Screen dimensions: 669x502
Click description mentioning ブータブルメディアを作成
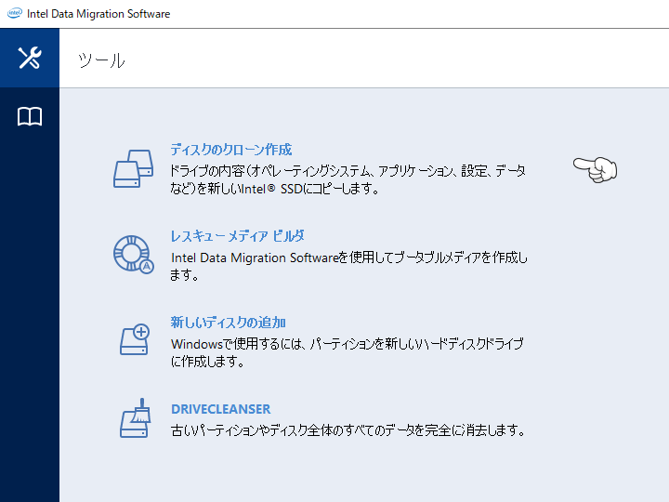click(x=348, y=266)
